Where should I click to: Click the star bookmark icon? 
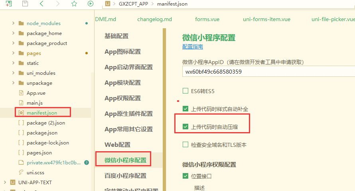(74, 4)
